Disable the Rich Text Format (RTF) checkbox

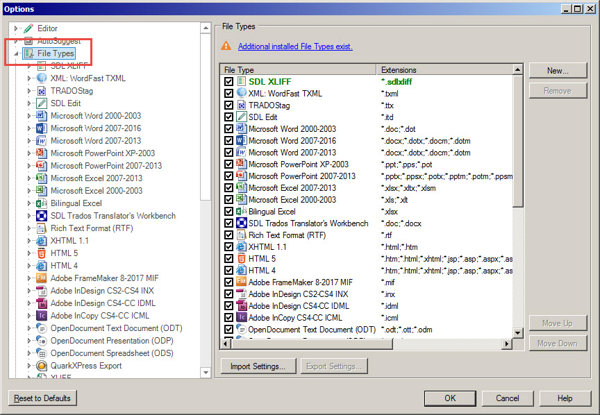tap(229, 235)
